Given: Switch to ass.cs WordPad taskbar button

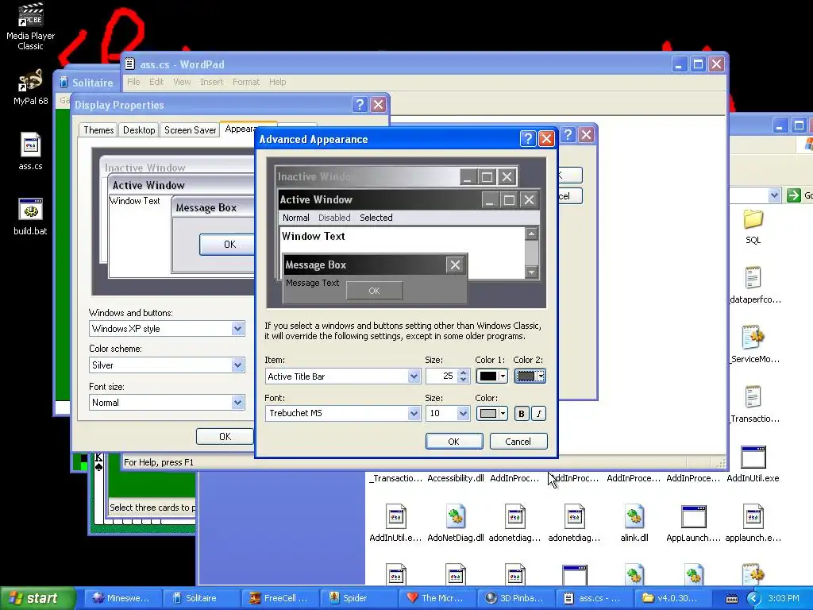Looking at the screenshot, I should 595,598.
